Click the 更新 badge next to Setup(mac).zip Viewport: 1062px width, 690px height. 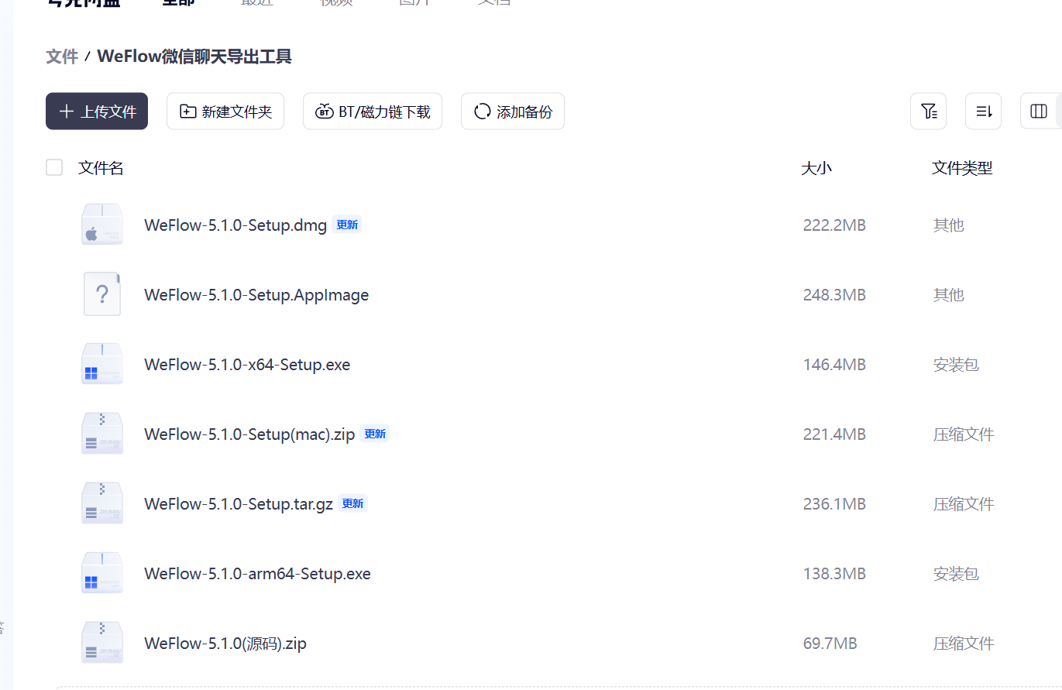pyautogui.click(x=375, y=434)
